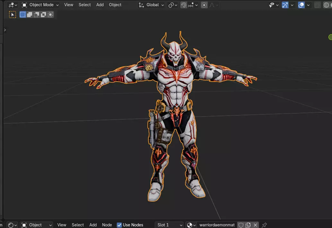This screenshot has height=228, width=332.
Task: Open the object visibility and selectability dropdown
Action: 273,5
